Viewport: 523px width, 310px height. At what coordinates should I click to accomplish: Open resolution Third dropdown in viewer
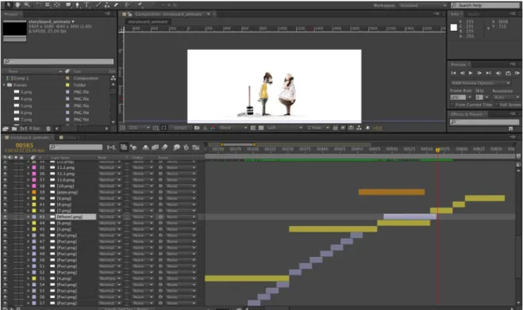(x=233, y=128)
